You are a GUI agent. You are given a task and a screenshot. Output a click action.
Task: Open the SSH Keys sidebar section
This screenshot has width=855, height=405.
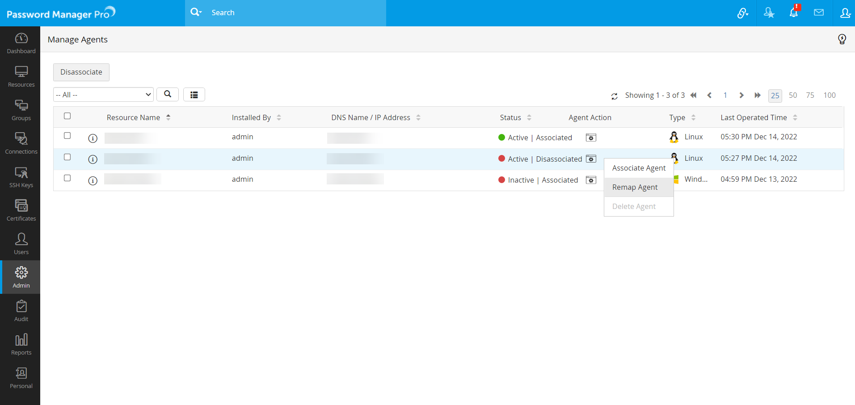coord(21,177)
